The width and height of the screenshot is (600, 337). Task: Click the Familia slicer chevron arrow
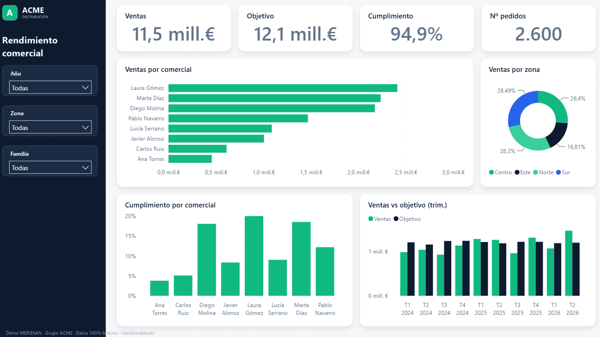85,167
